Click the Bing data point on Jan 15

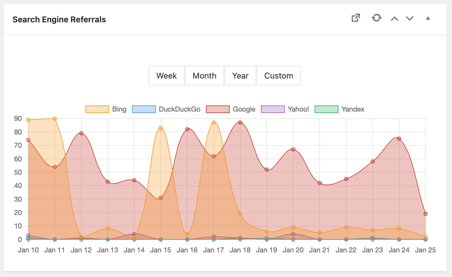161,128
